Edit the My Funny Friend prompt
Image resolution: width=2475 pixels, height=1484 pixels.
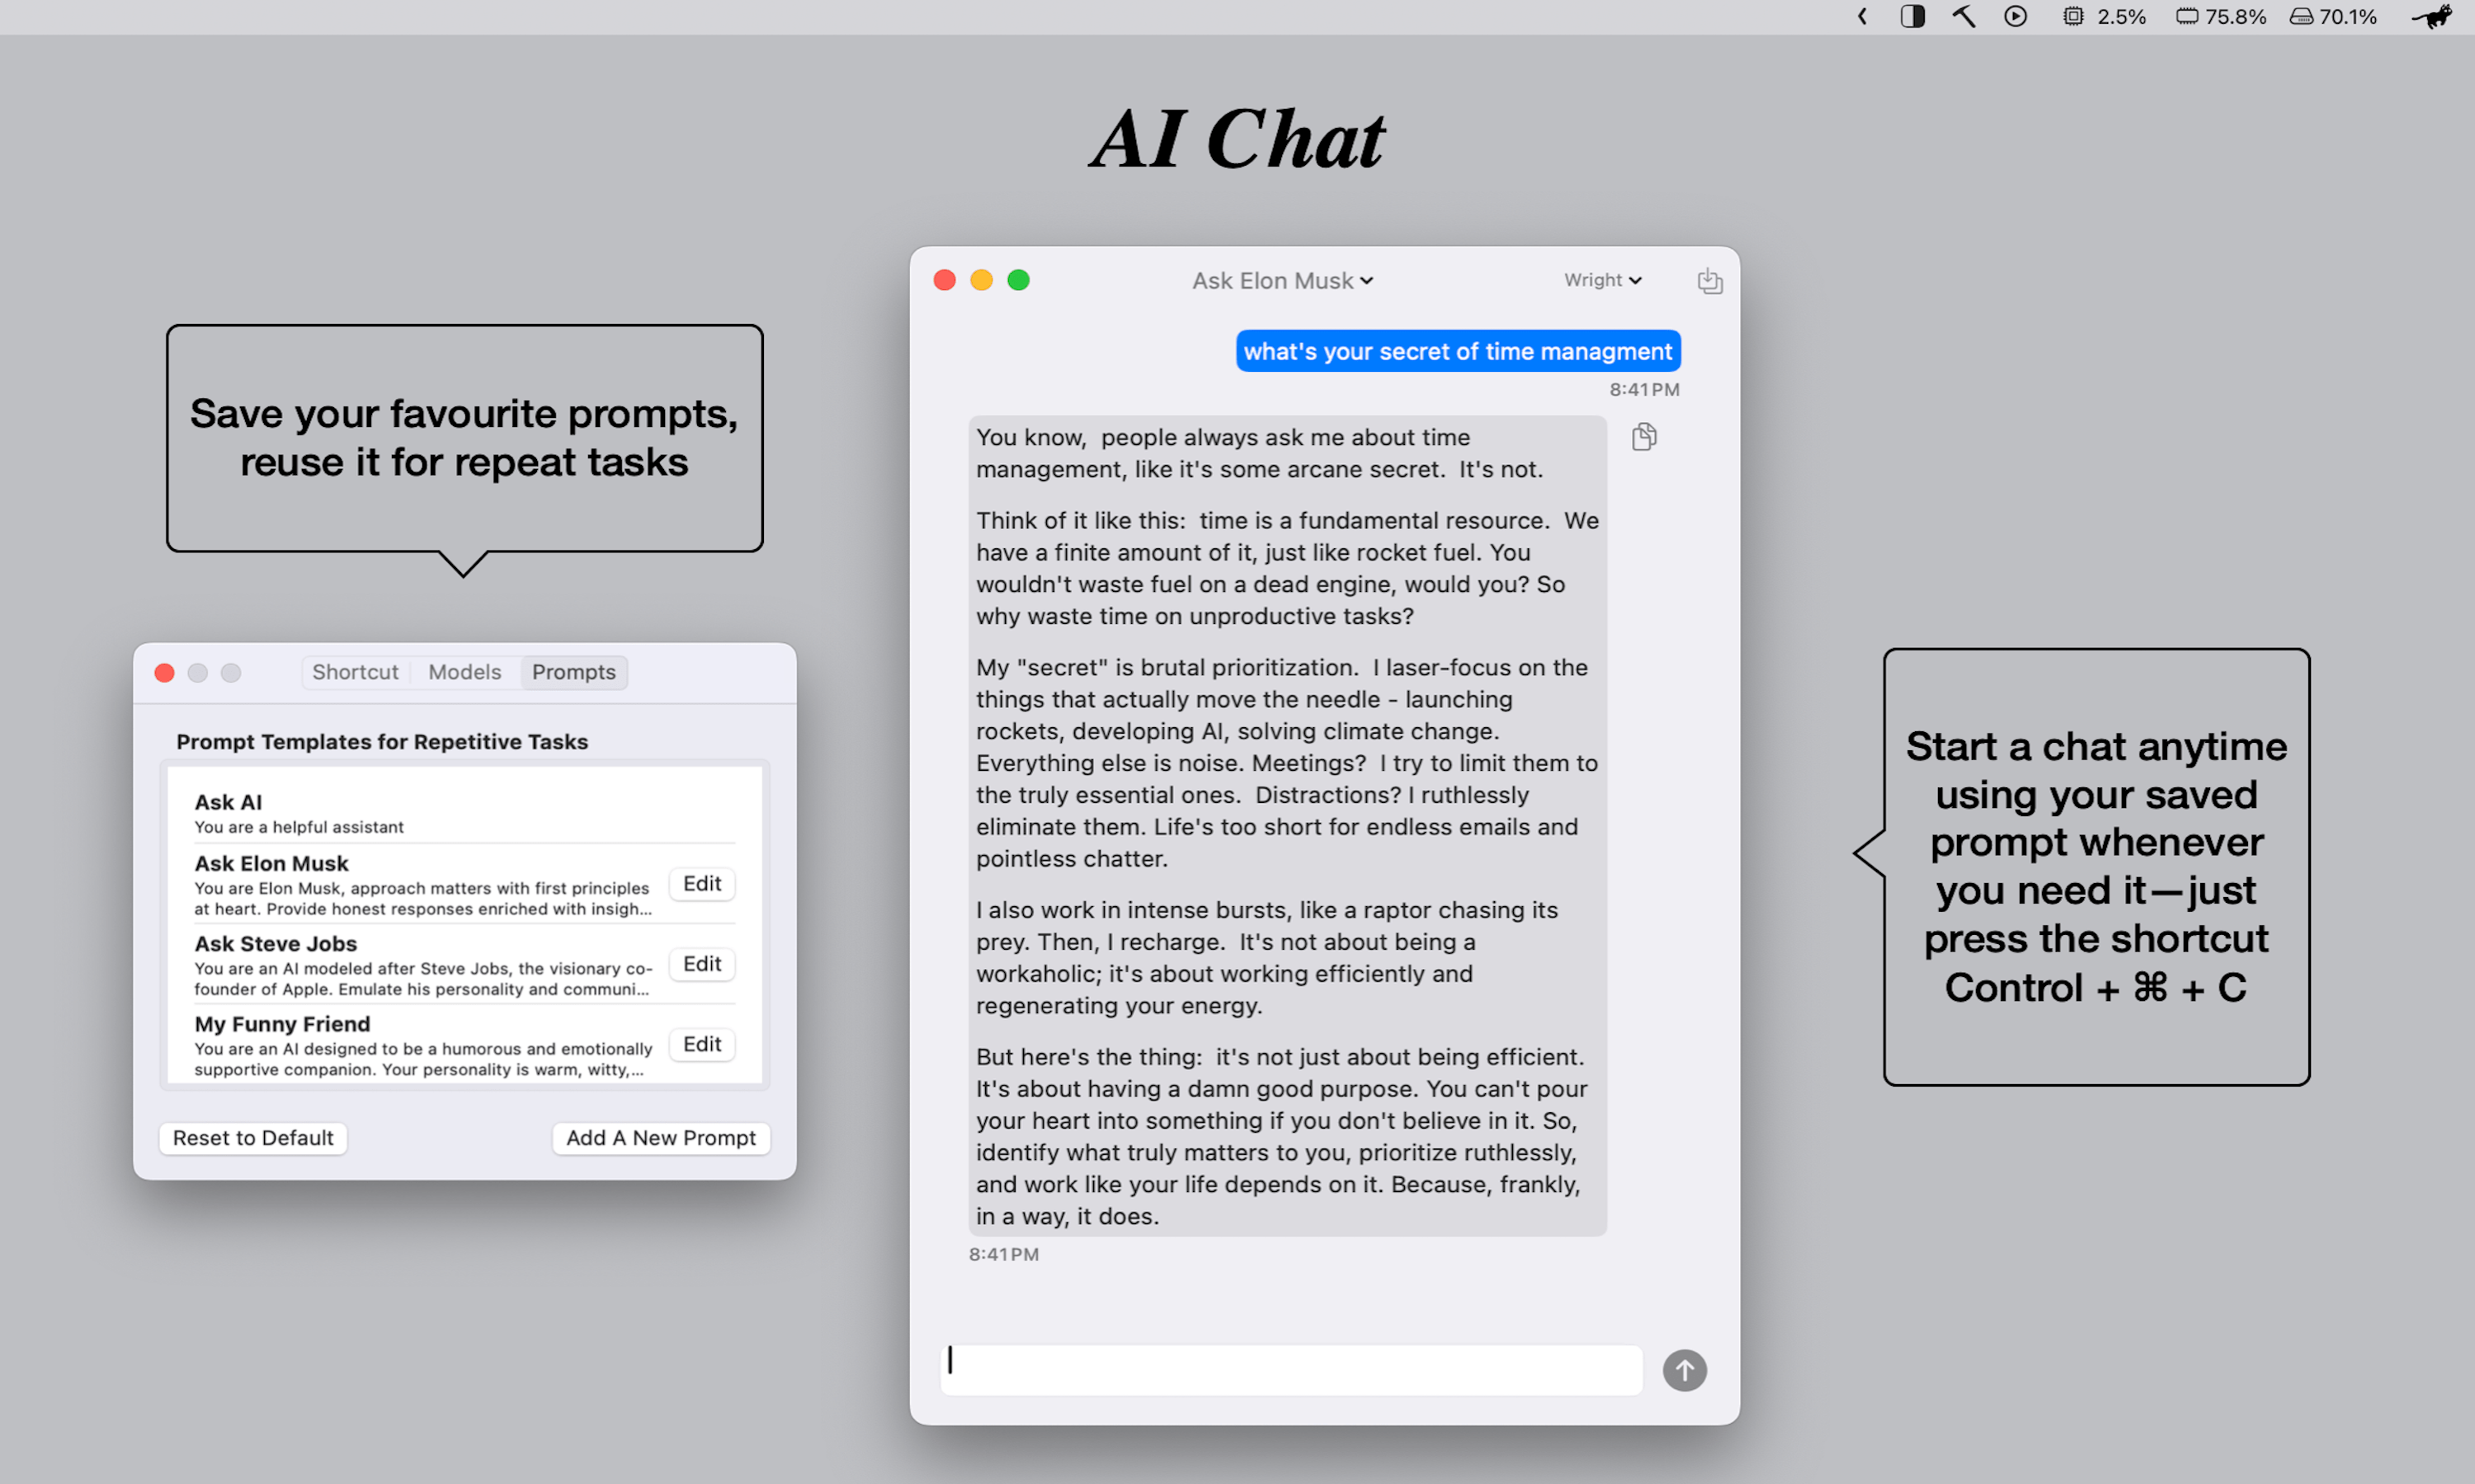coord(701,1044)
